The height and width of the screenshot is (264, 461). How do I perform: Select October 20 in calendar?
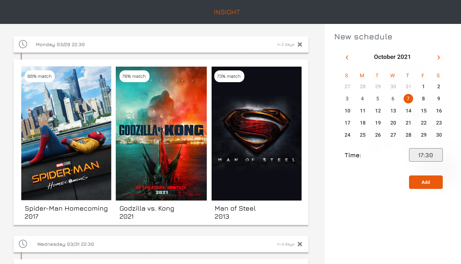pos(393,123)
